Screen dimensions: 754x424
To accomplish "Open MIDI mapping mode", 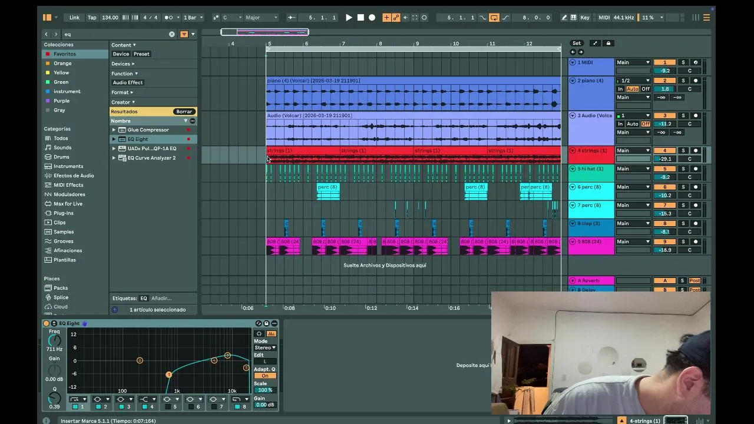I will point(604,18).
